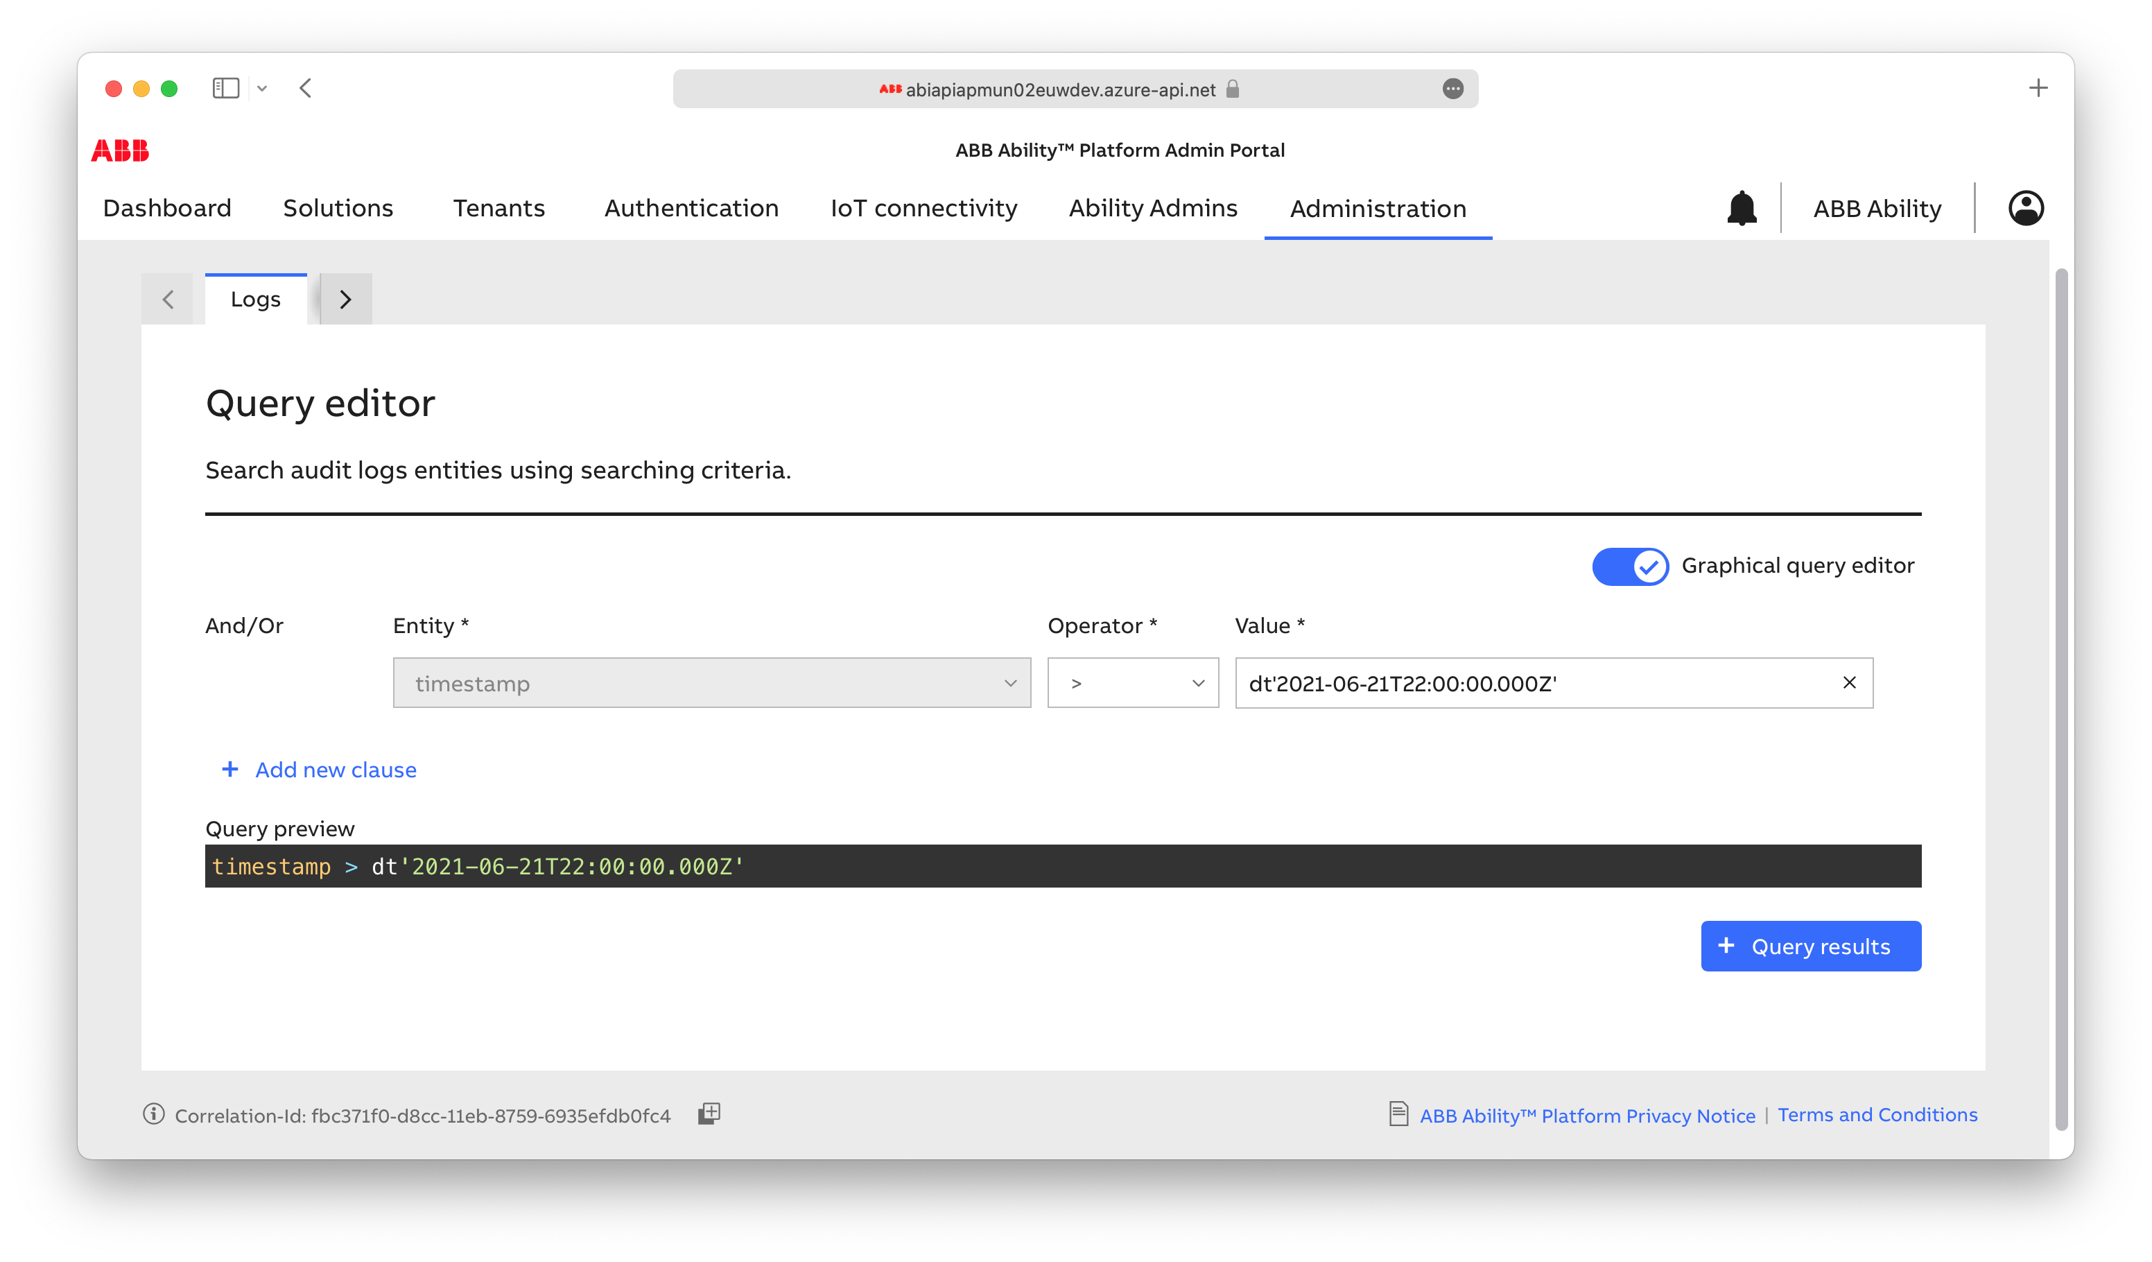Viewport: 2152px width, 1262px height.
Task: Open ABB Ability Platform Privacy Notice
Action: (x=1587, y=1115)
